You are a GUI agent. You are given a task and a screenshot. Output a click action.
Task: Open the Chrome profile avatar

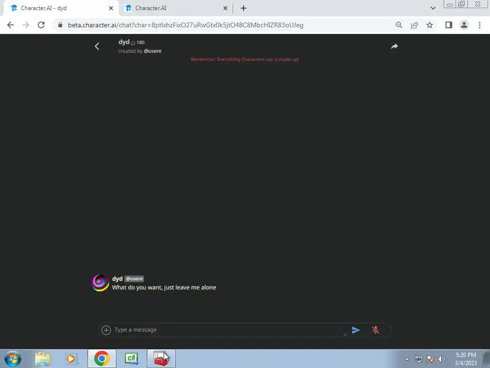(x=464, y=25)
